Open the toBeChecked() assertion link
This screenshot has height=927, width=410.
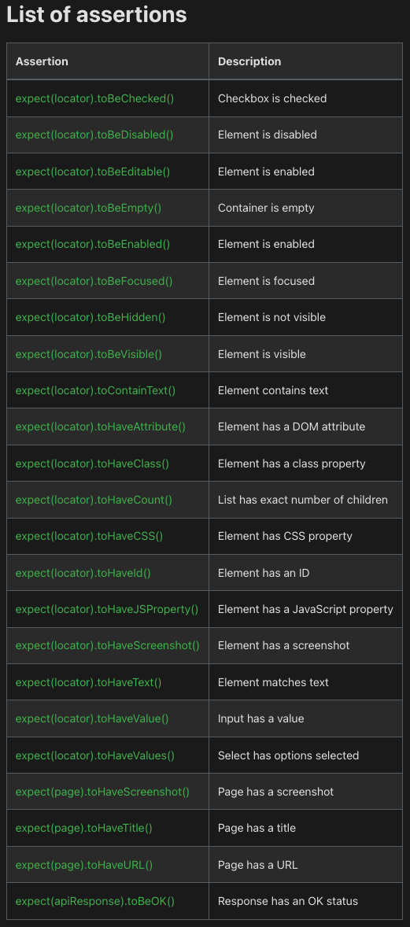(94, 98)
